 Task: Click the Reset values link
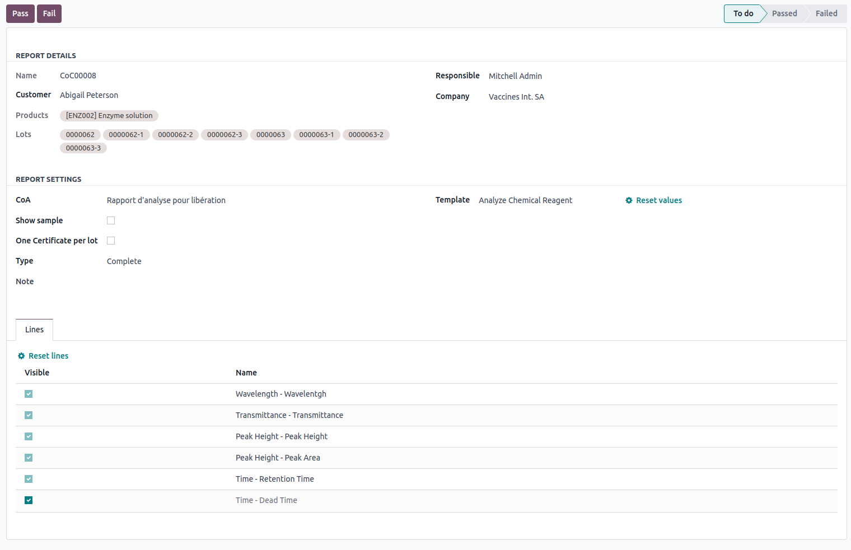pyautogui.click(x=658, y=200)
